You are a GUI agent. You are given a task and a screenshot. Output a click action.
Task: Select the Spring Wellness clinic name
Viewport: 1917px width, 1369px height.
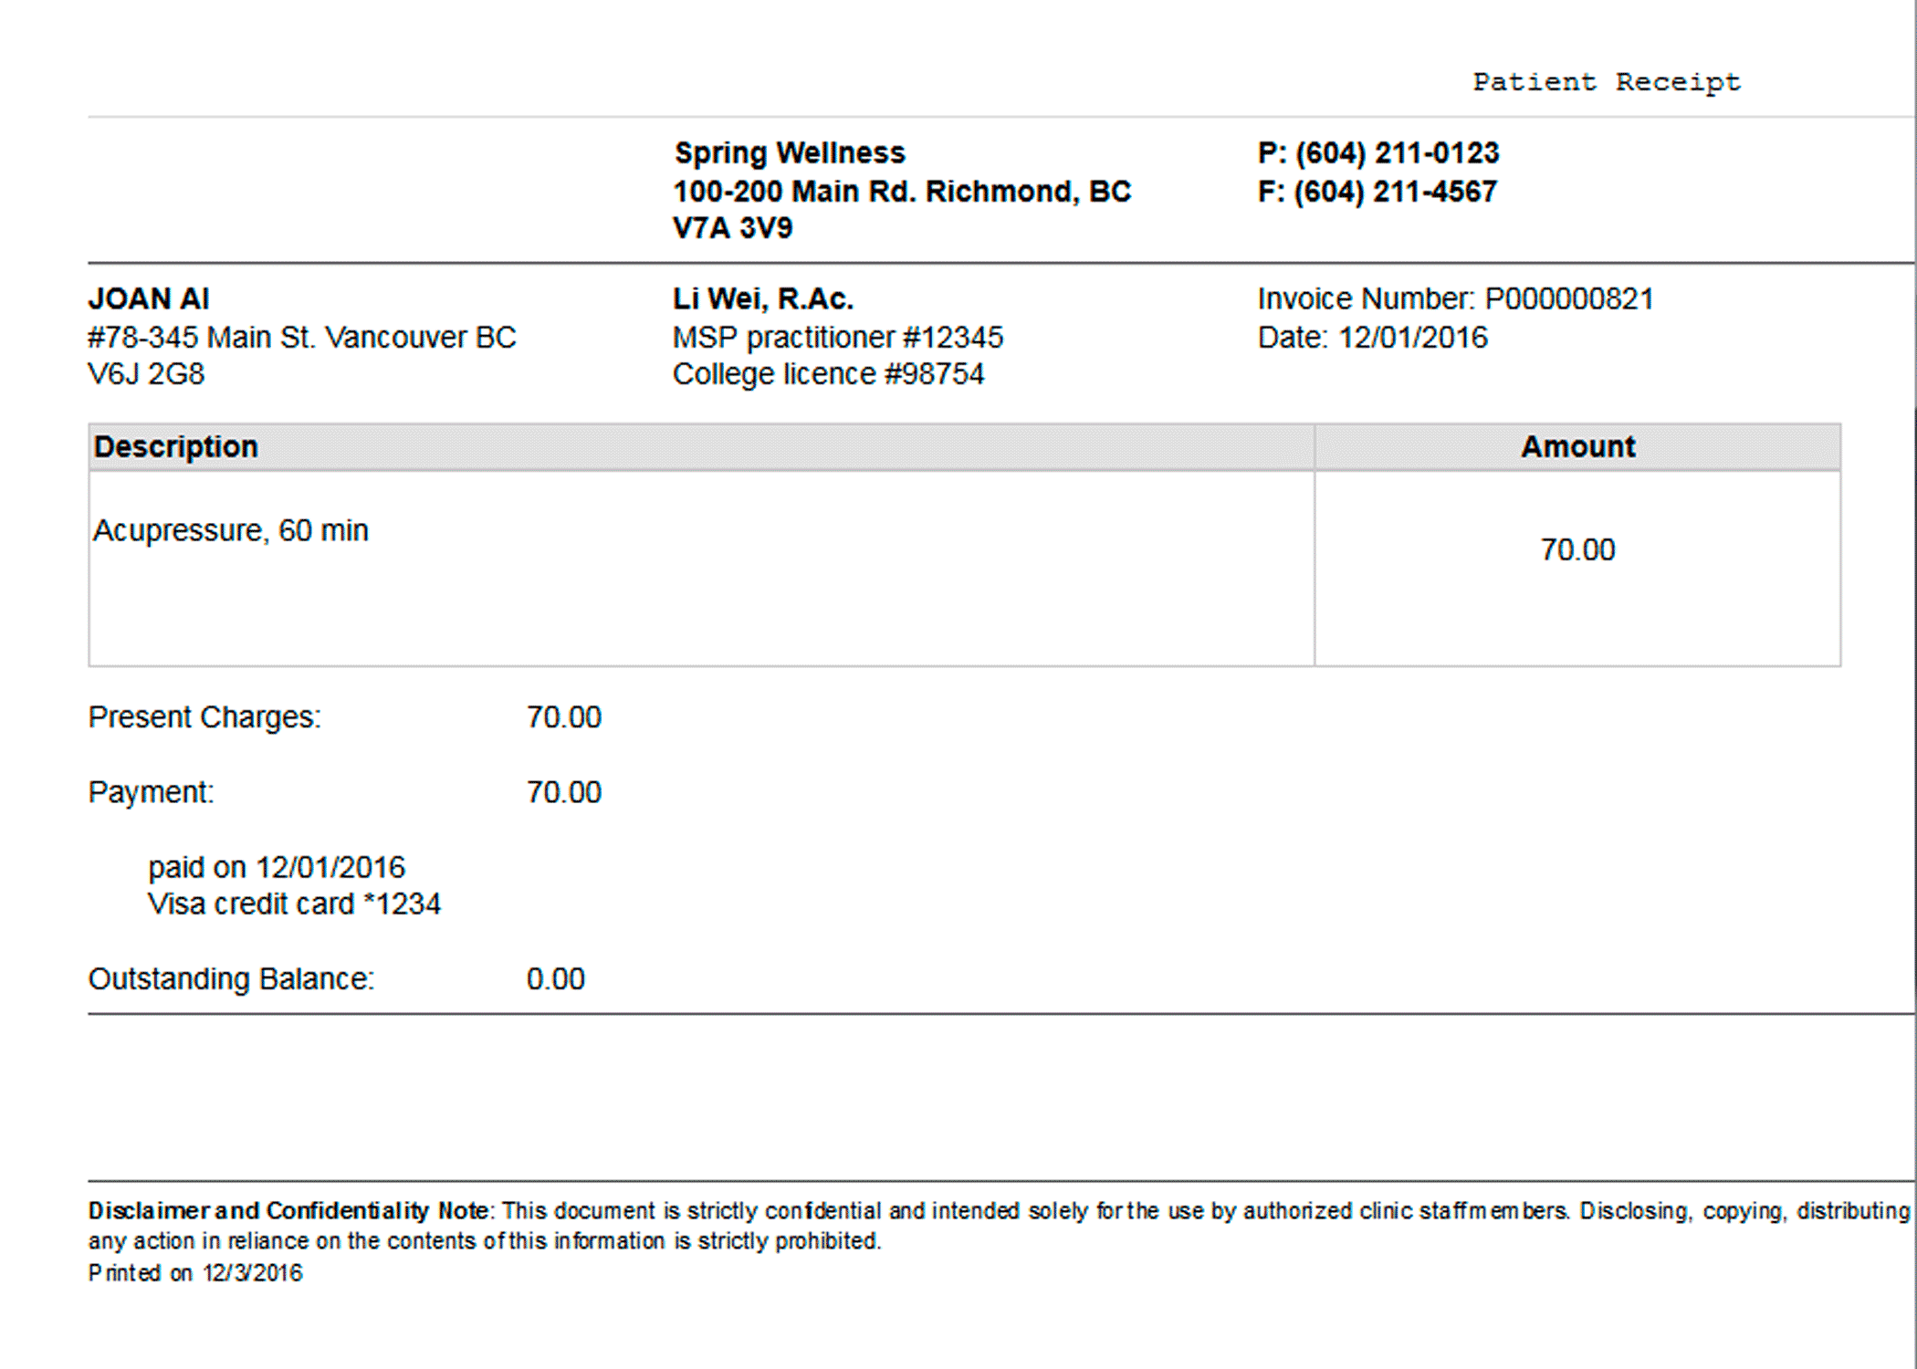pos(790,153)
